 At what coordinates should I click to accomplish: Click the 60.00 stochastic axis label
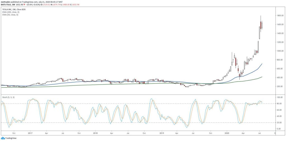(x=279, y=110)
